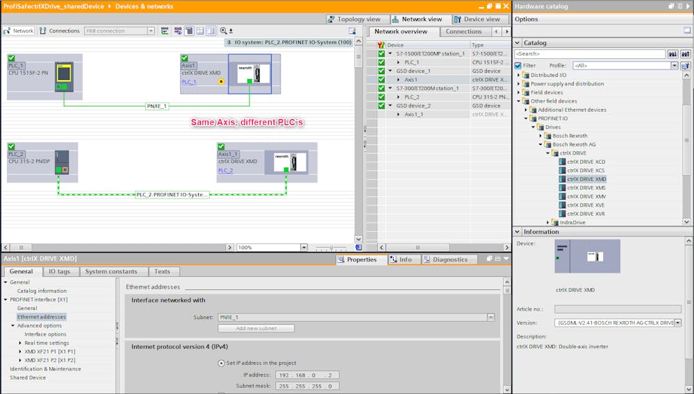Toggle the catalog Filter checkbox
Viewport: 694px width, 394px height.
click(518, 65)
